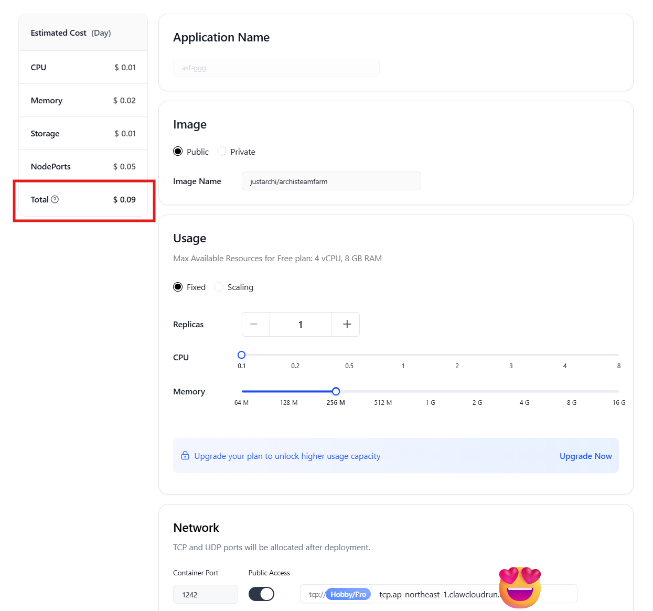Select the Private image radio button

222,152
